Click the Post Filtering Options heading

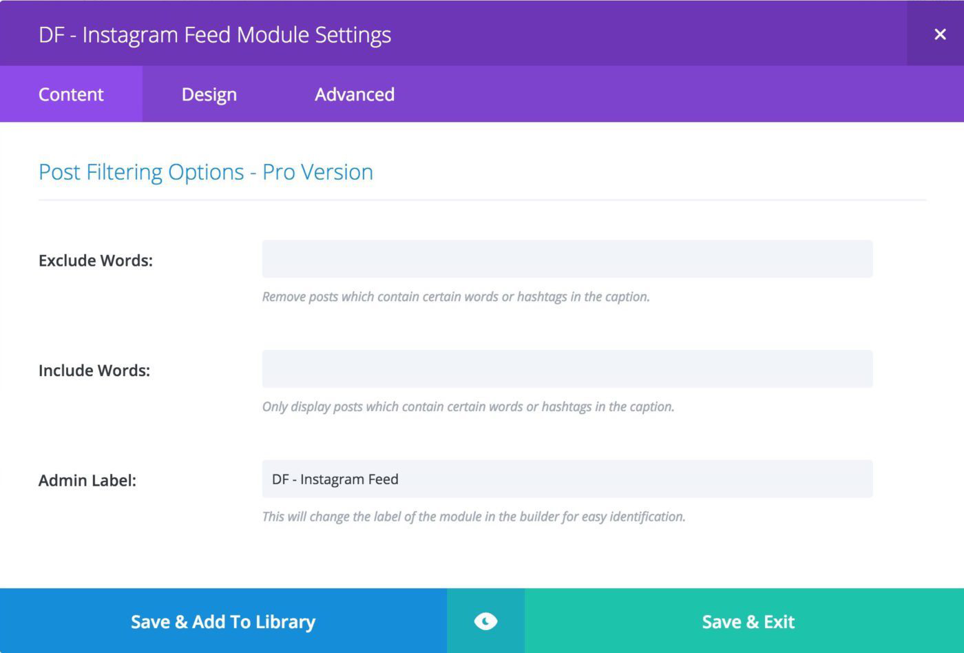[x=206, y=172]
